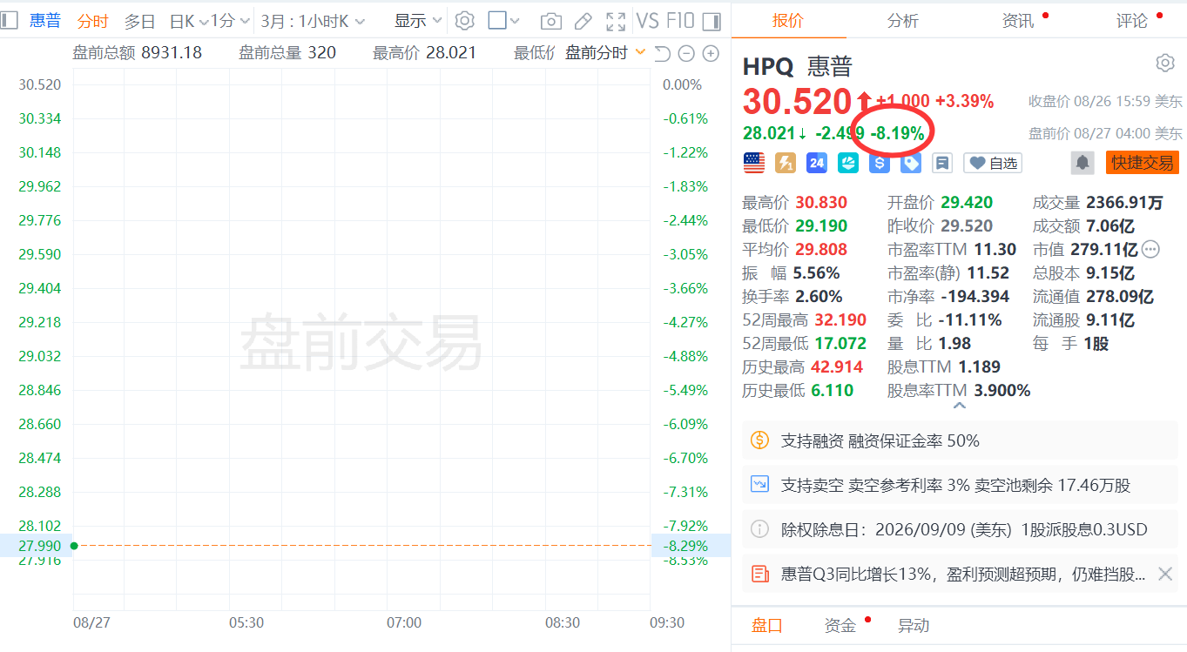Toggle the right quote panel icon
Viewport: 1187px width, 652px height.
pos(712,21)
